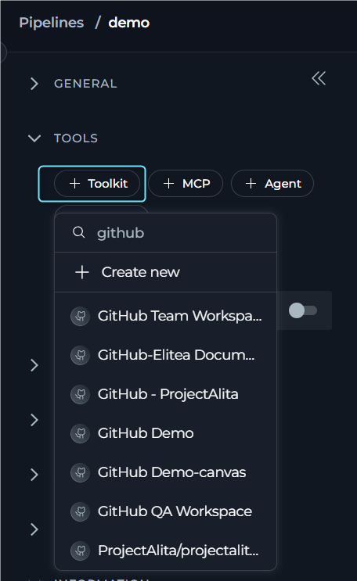Select GitHub Team Workspa... toolkit

click(x=165, y=316)
